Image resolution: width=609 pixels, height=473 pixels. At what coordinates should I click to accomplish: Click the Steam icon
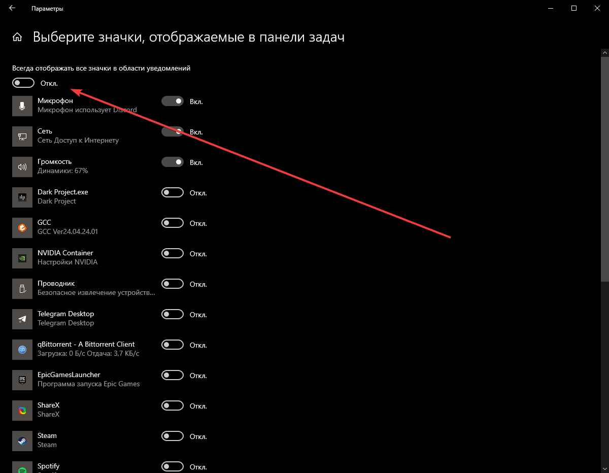[22, 441]
